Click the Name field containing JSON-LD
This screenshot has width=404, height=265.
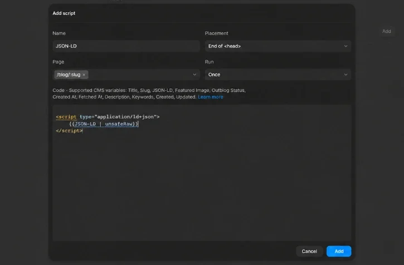click(x=126, y=46)
